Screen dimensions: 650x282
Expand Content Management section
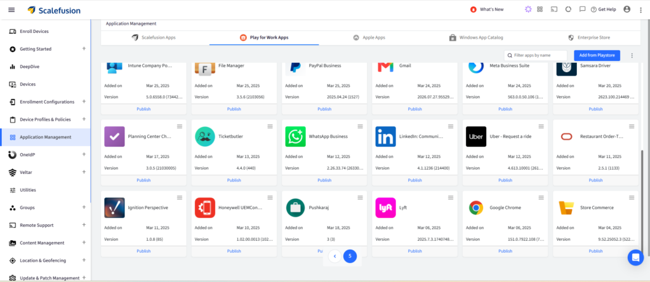(84, 242)
